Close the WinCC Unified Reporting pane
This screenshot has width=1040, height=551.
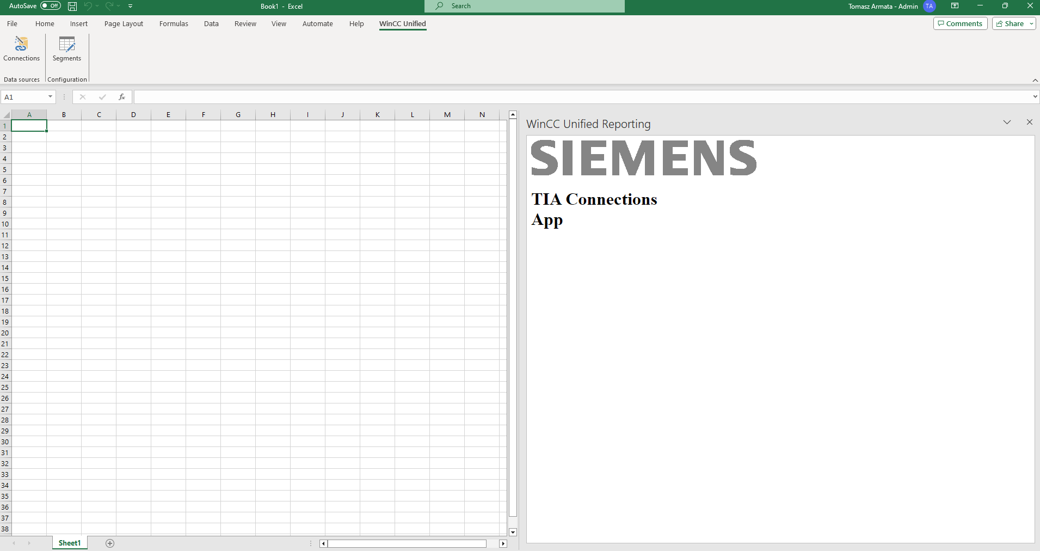pos(1029,122)
